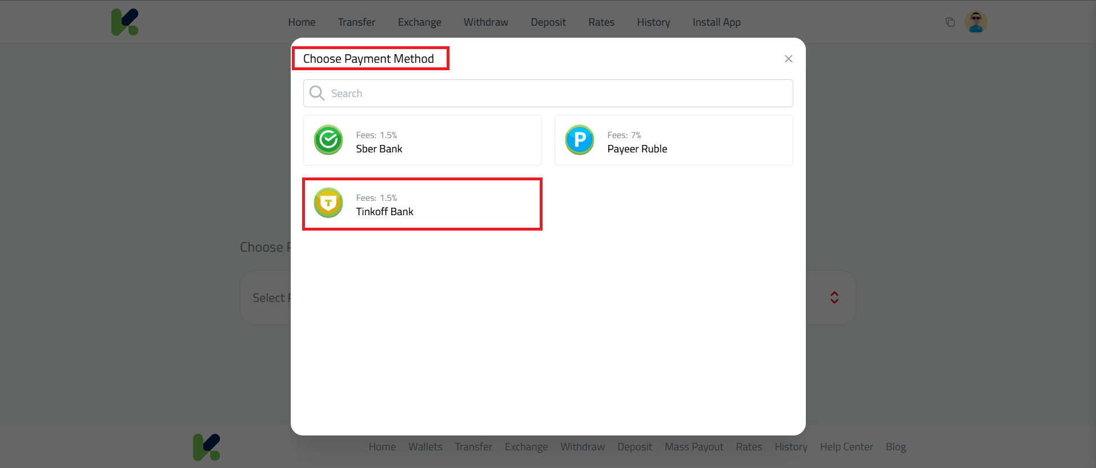Click the copy icon beside the avatar
Image resolution: width=1096 pixels, height=468 pixels.
pyautogui.click(x=950, y=22)
